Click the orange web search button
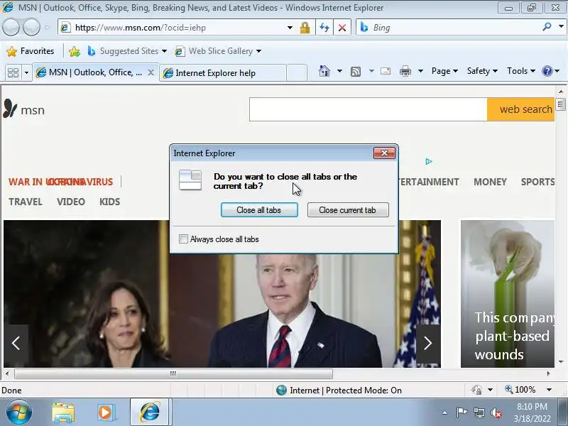This screenshot has width=568, height=426. coord(521,109)
